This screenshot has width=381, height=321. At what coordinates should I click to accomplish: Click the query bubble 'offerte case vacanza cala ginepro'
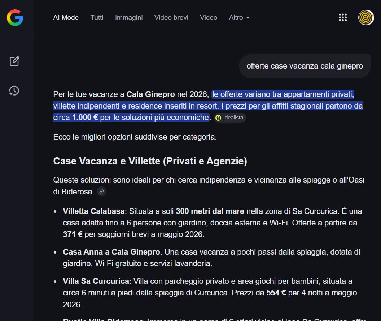(305, 66)
